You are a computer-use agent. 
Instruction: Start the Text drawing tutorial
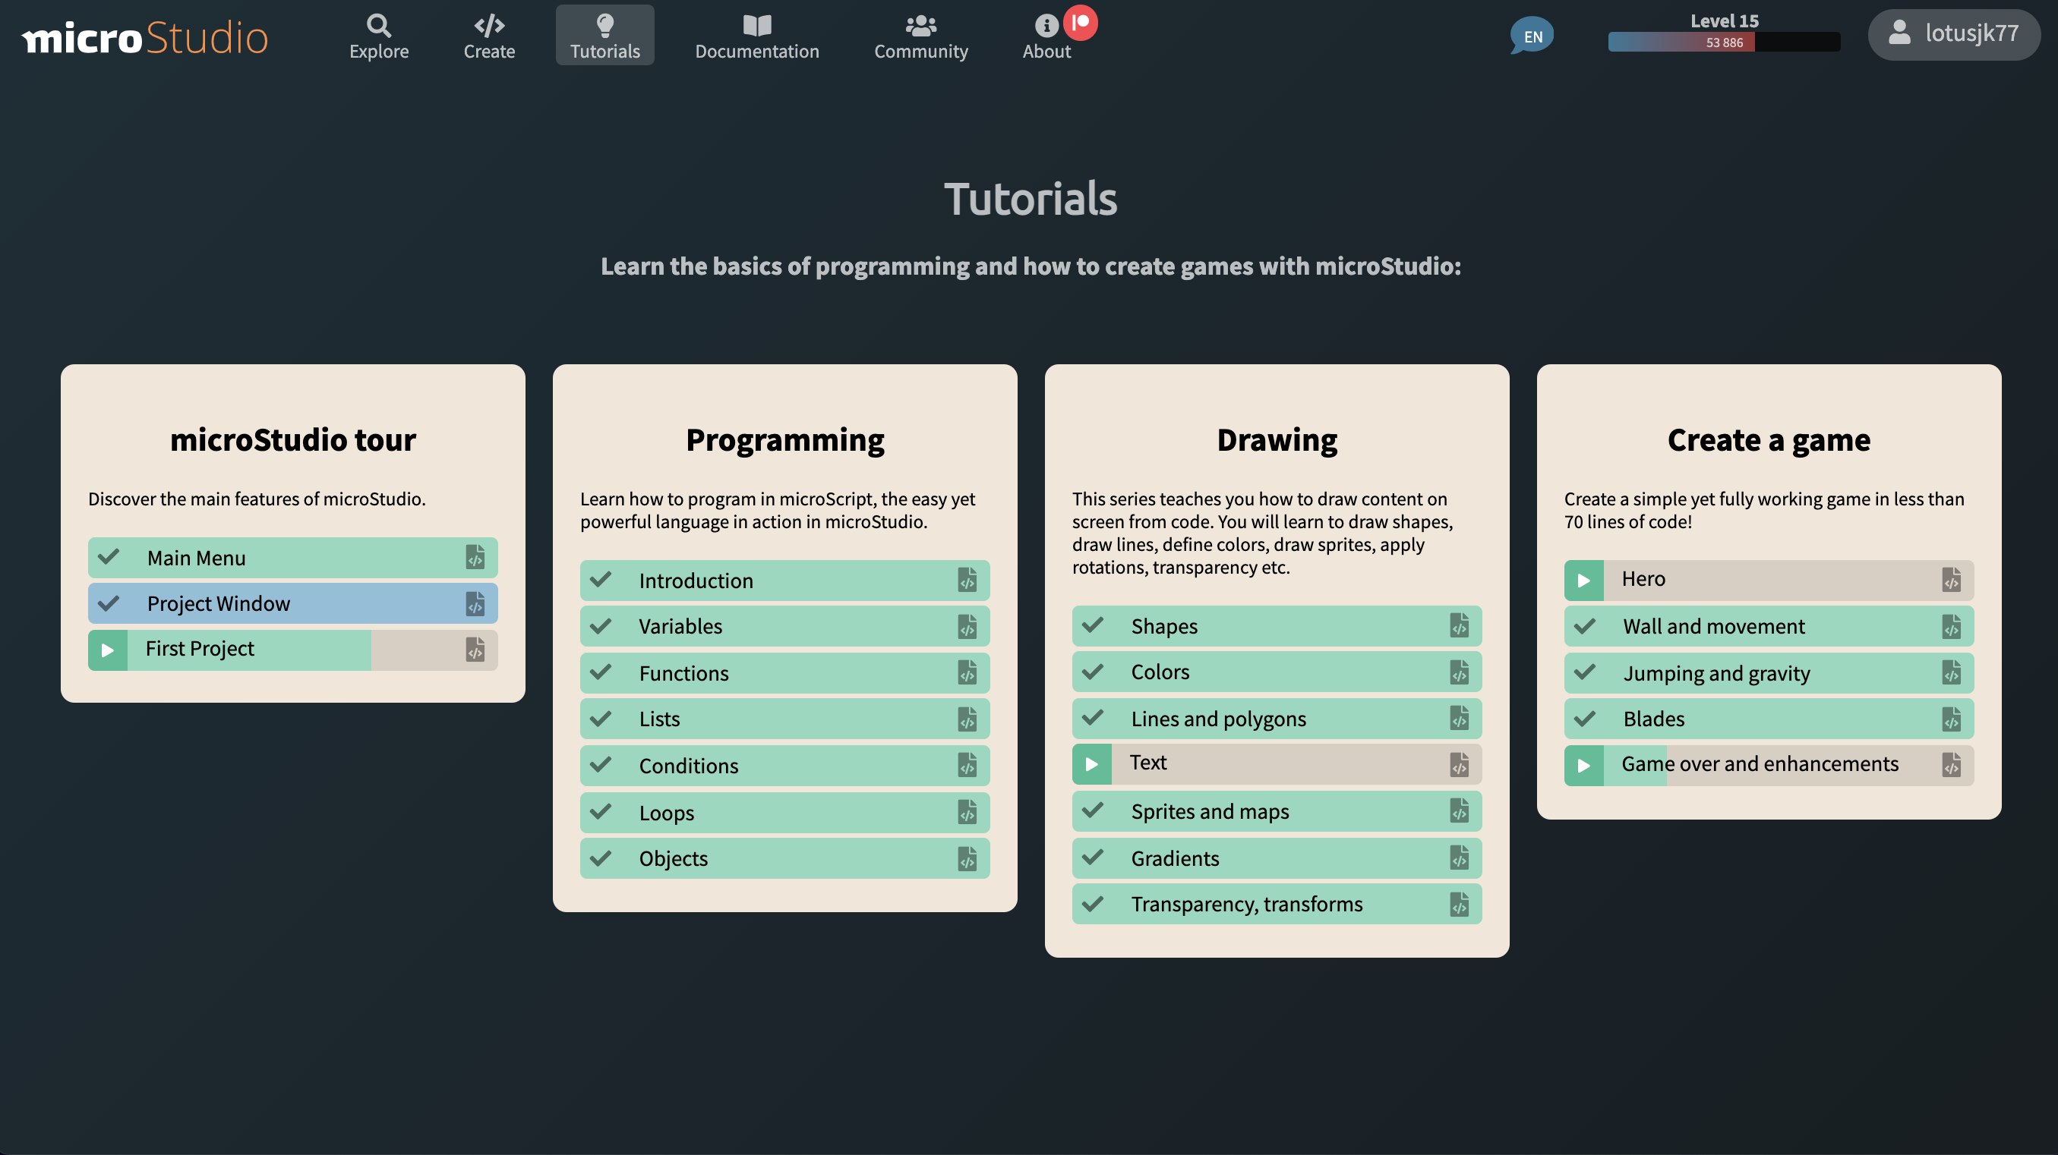pos(1277,764)
